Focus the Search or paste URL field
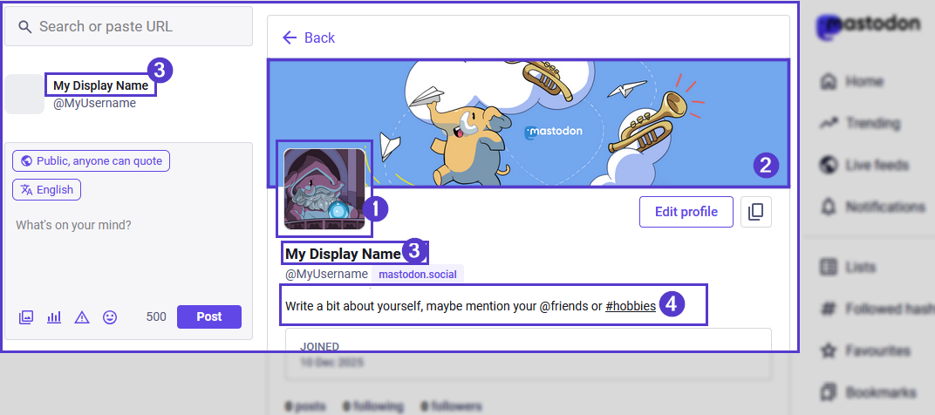This screenshot has width=935, height=415. click(128, 26)
